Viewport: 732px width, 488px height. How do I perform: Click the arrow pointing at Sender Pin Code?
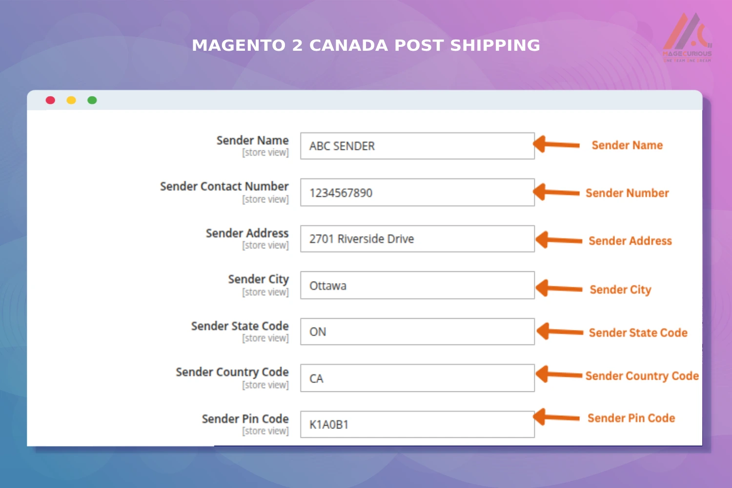pyautogui.click(x=556, y=417)
